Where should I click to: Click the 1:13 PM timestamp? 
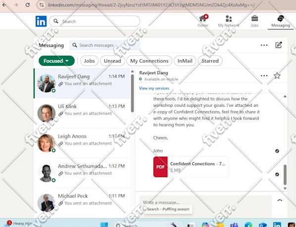[x=117, y=106]
